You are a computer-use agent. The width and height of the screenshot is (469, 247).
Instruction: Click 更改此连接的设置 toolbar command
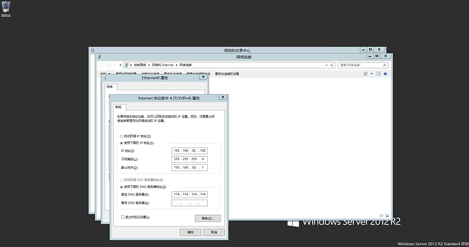(x=227, y=74)
